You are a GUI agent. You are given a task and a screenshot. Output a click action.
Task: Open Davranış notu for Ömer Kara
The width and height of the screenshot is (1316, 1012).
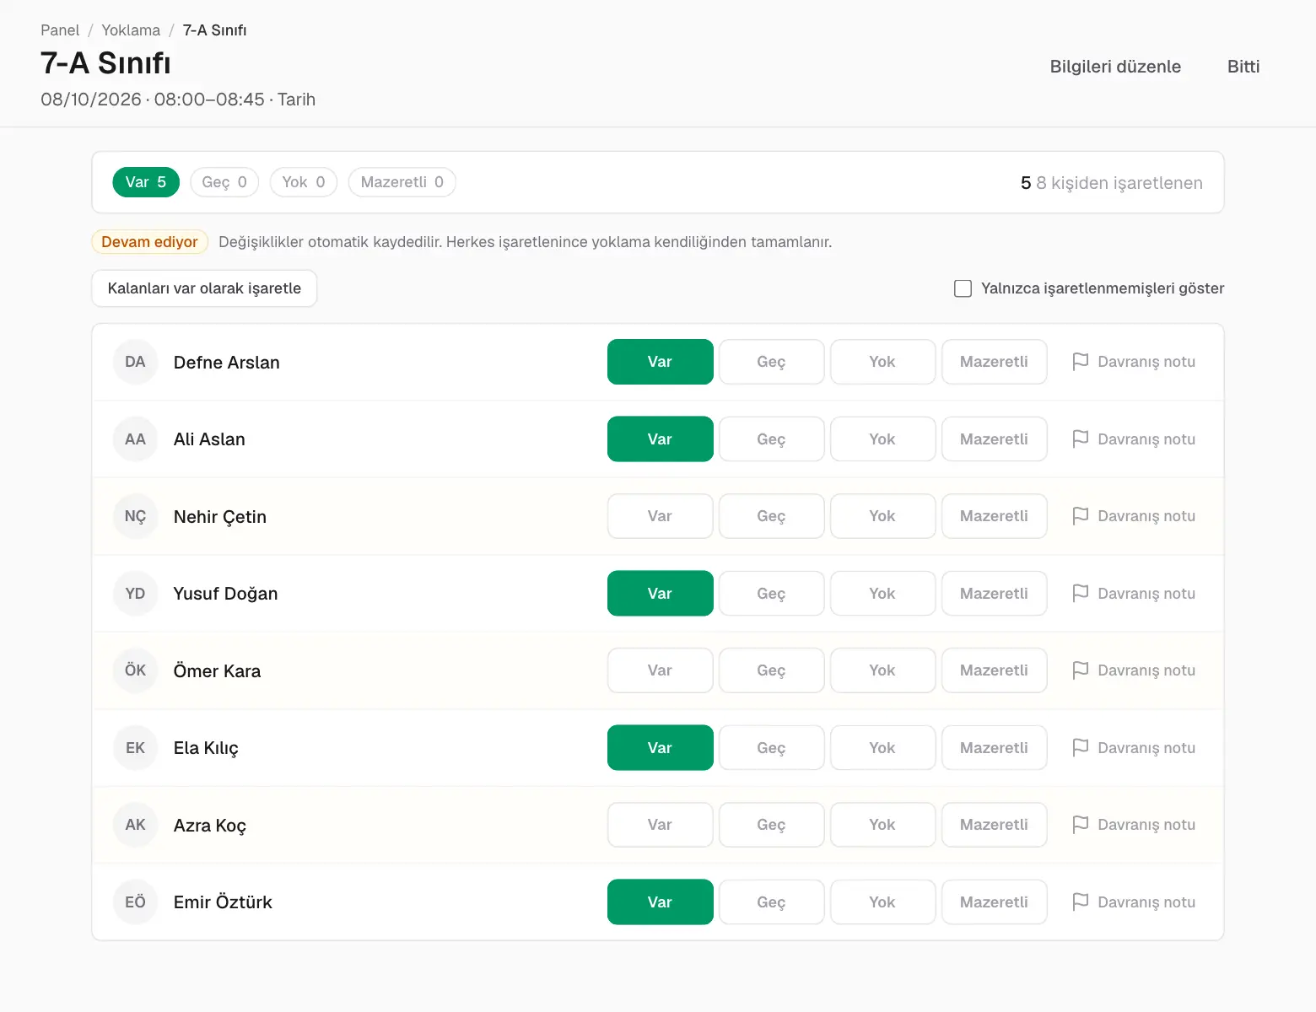click(x=1133, y=670)
